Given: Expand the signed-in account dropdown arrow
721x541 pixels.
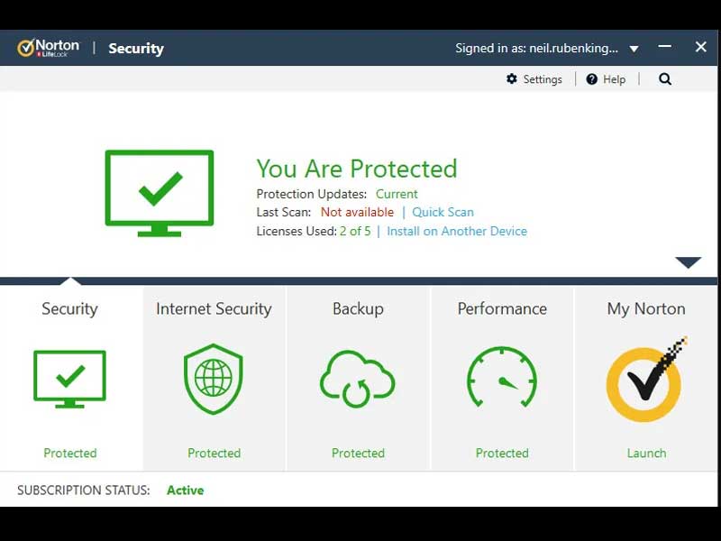Looking at the screenshot, I should (634, 49).
